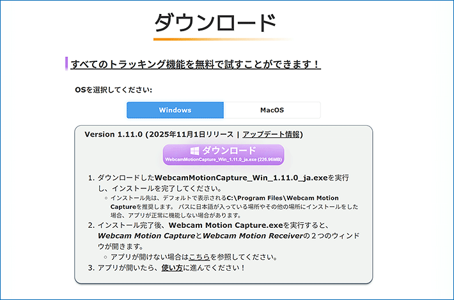The image size is (454, 300).
Task: Click the Version 1.11.0 text
Action: click(114, 135)
